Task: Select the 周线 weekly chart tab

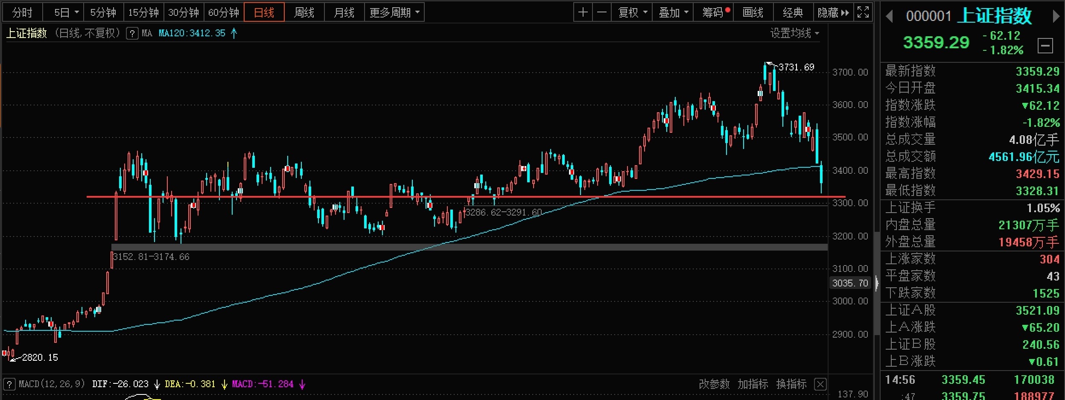Action: coord(304,12)
